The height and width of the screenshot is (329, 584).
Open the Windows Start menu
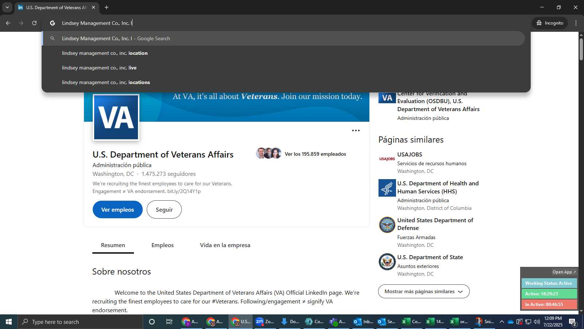click(x=9, y=322)
